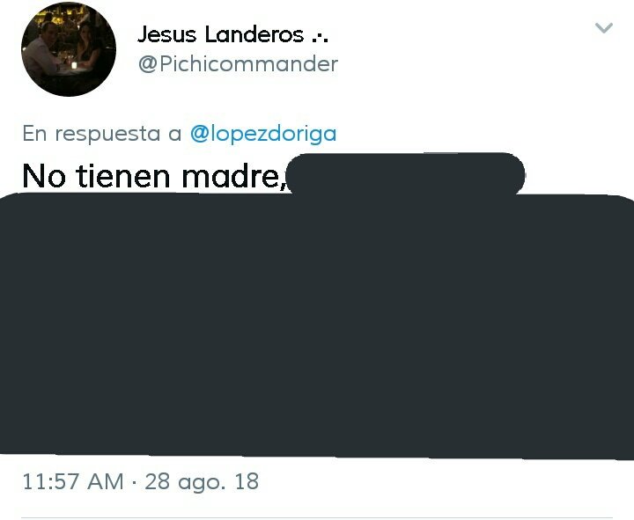Click the three-dot symbol after Landeros
The image size is (634, 520).
[x=320, y=38]
